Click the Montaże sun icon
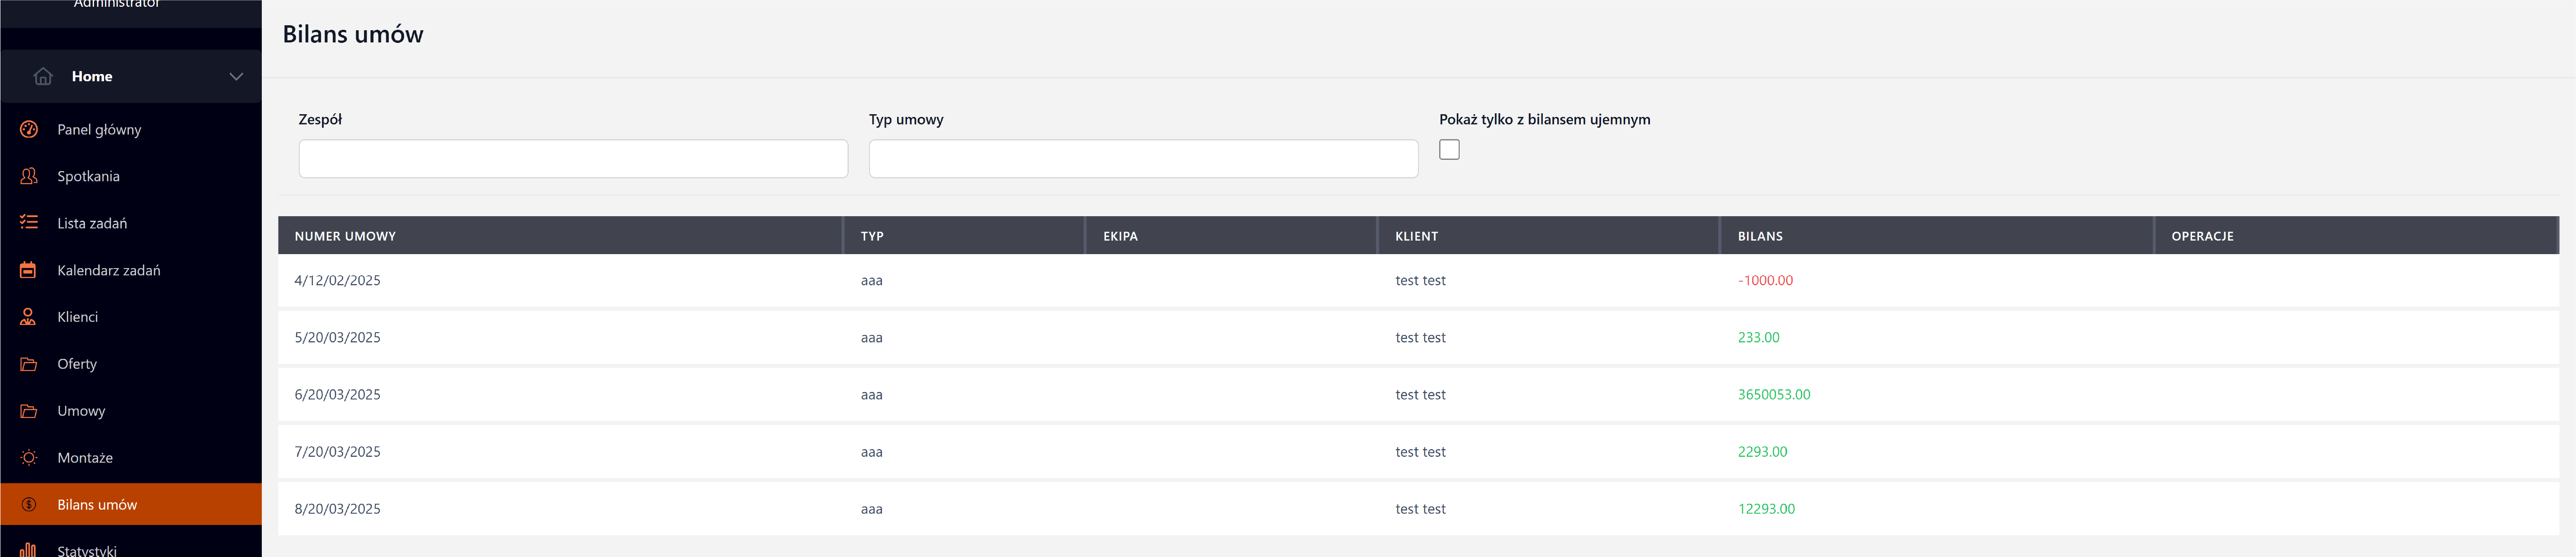The image size is (2576, 557). (29, 457)
